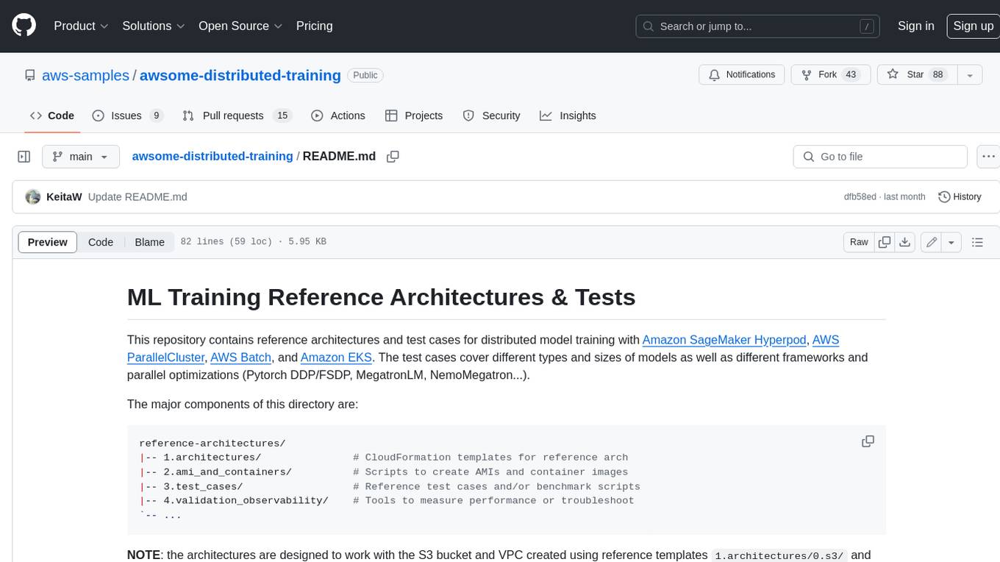Viewport: 1000px width, 562px height.
Task: Open the Open Source menu
Action: pyautogui.click(x=240, y=26)
